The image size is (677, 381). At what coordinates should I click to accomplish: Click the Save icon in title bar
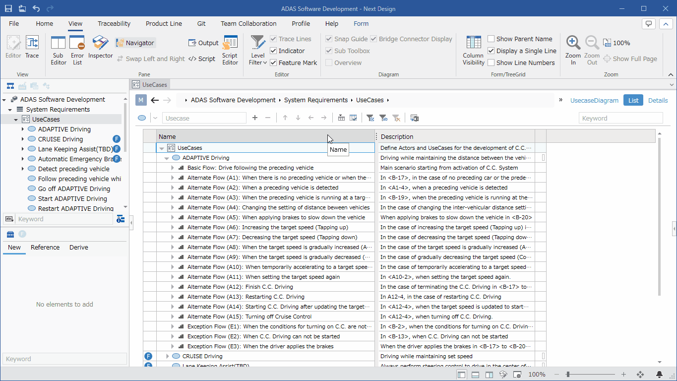[x=8, y=8]
